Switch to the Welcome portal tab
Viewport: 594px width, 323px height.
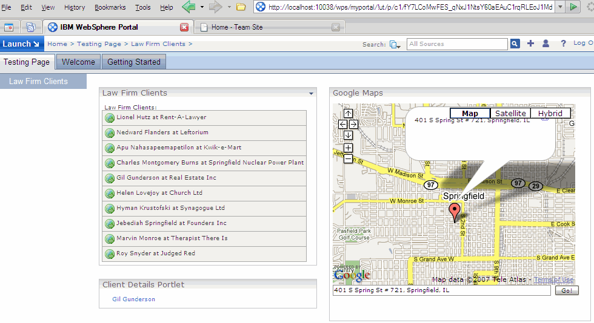pos(78,62)
